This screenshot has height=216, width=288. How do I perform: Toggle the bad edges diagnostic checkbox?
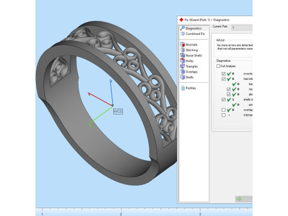point(224,79)
